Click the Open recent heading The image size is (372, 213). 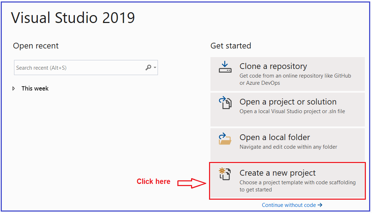[36, 46]
